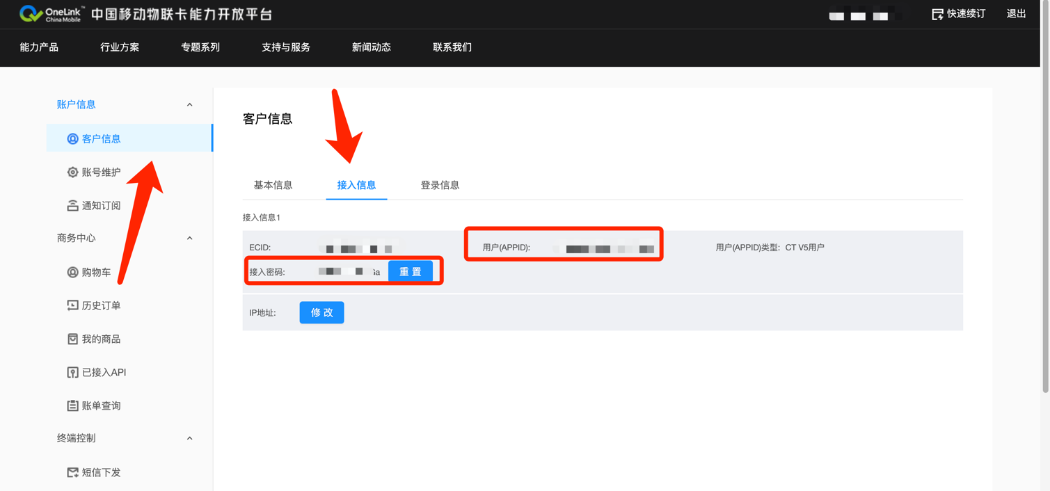
Task: Collapse the 账户信息 sidebar section
Action: [189, 105]
